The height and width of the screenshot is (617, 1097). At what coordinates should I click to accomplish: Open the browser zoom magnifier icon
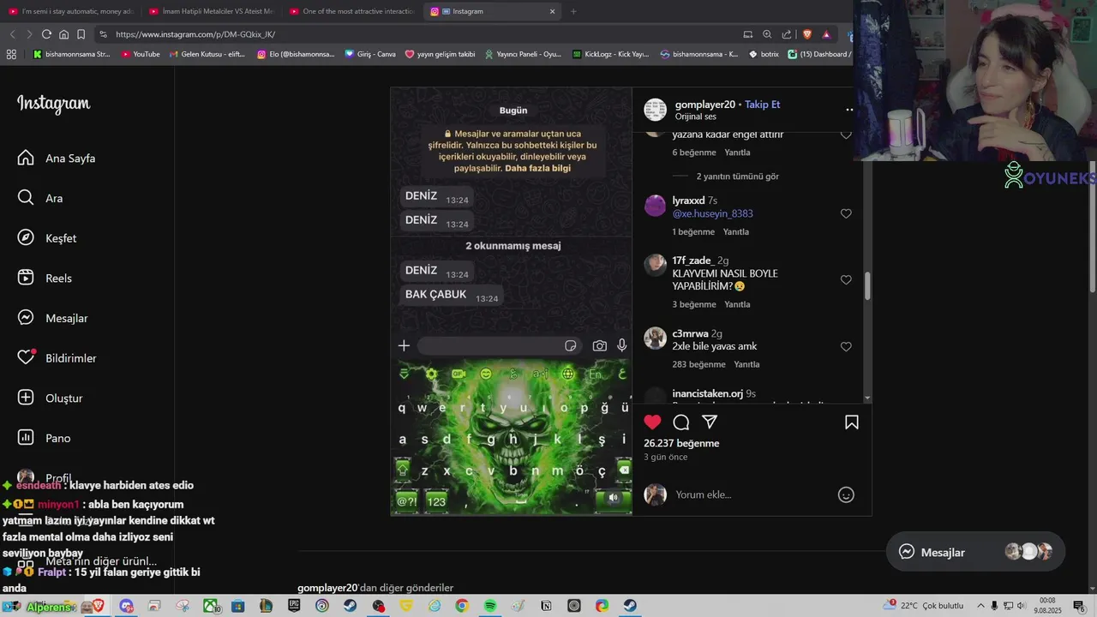pyautogui.click(x=767, y=34)
